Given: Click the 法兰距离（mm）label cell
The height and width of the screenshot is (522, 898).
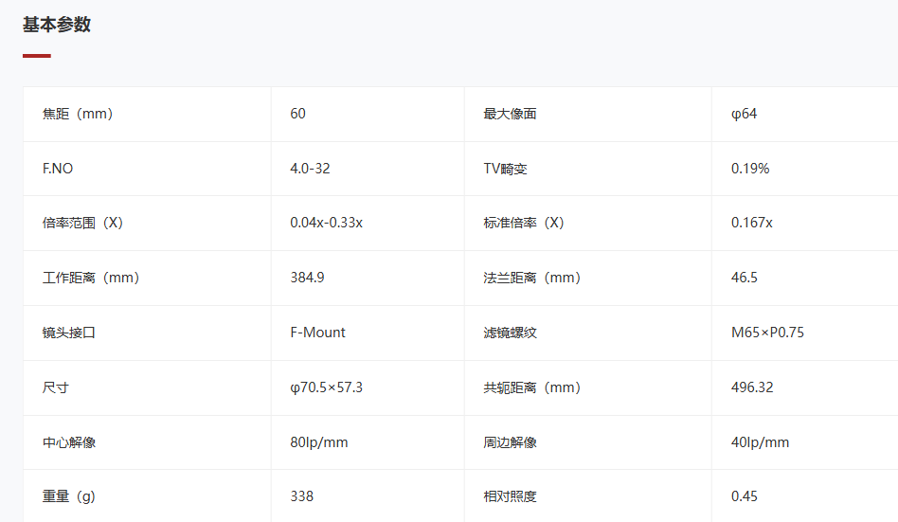Looking at the screenshot, I should (x=587, y=278).
